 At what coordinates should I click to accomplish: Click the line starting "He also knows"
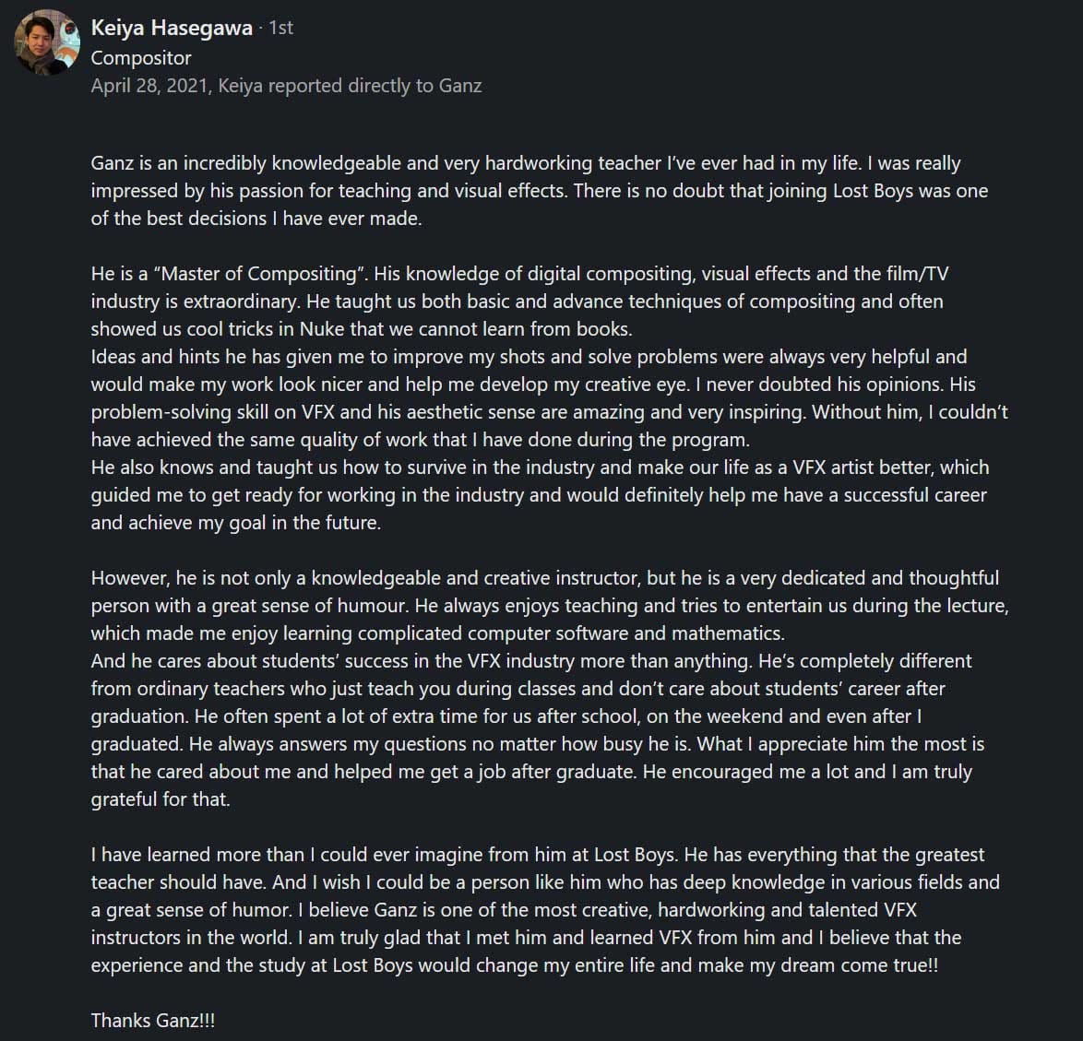[x=540, y=467]
